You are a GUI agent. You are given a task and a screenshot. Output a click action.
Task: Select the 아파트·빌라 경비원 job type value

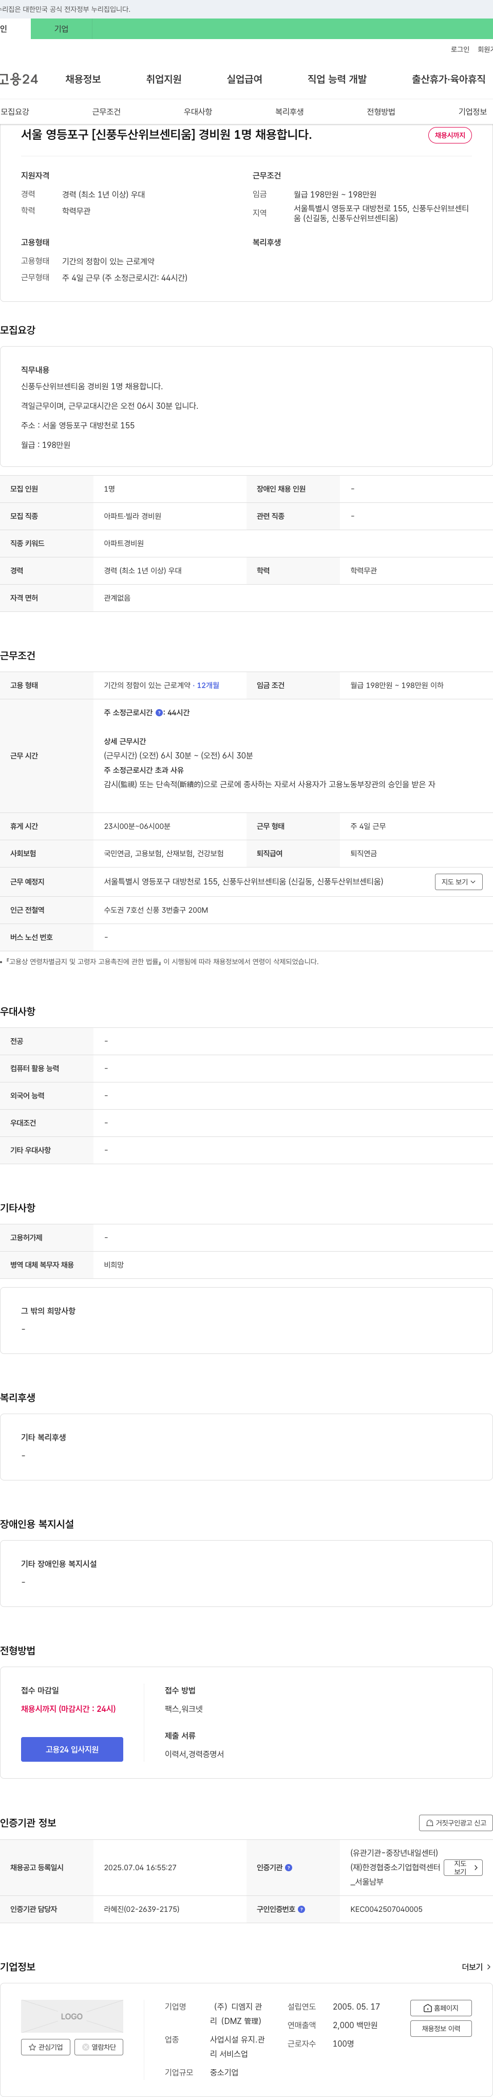tap(132, 516)
